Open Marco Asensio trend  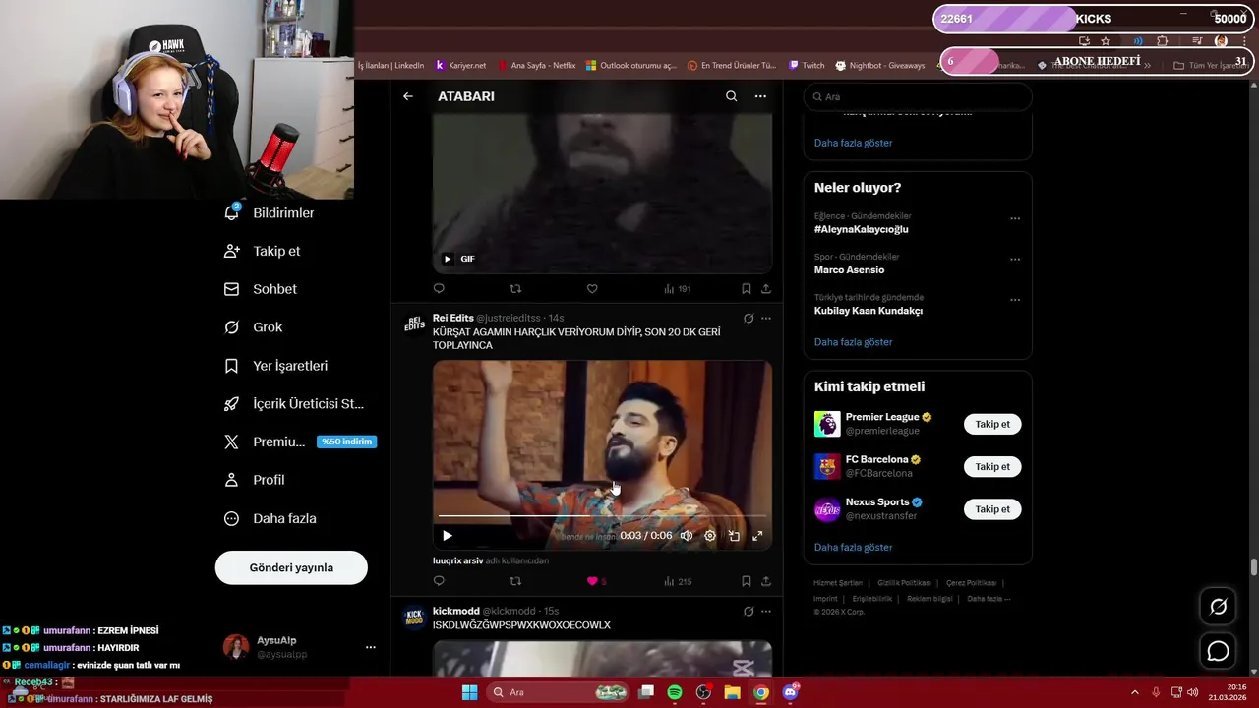coord(849,269)
